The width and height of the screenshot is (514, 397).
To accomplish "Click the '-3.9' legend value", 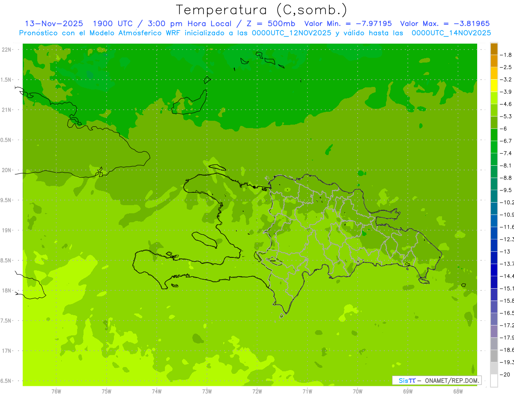I will tap(507, 92).
